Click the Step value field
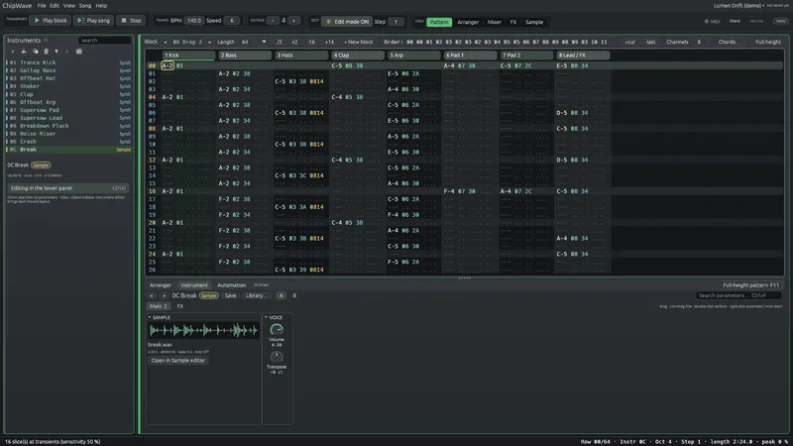This screenshot has height=446, width=793. [396, 22]
